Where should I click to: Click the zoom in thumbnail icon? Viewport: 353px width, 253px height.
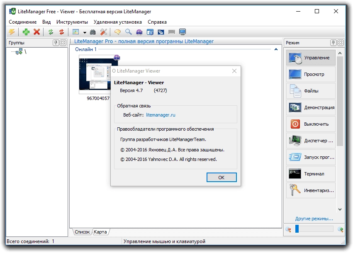(341, 229)
